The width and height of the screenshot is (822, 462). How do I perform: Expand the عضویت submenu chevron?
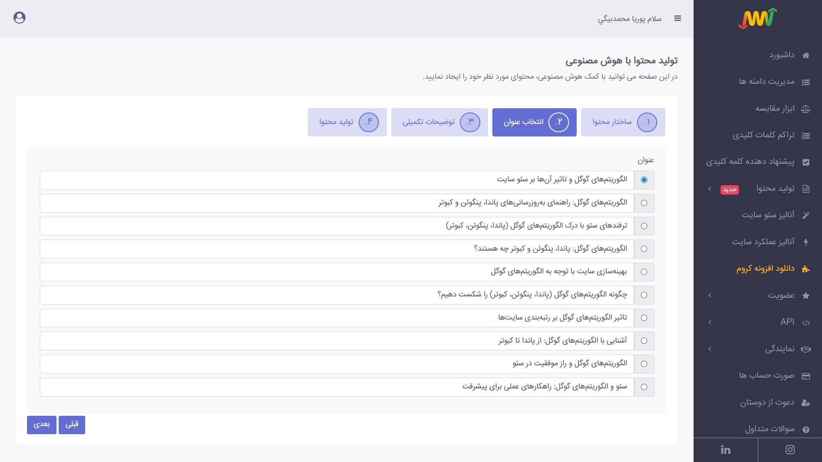(710, 296)
